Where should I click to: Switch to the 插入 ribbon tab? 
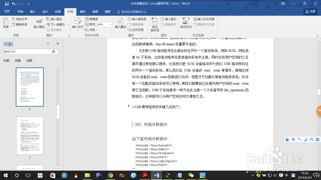33,12
